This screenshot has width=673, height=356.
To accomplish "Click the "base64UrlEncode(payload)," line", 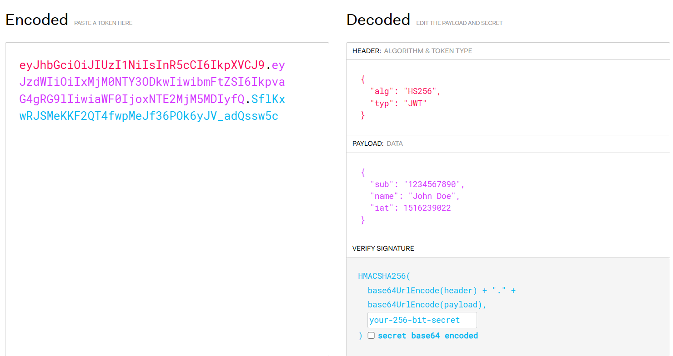I will tap(427, 305).
